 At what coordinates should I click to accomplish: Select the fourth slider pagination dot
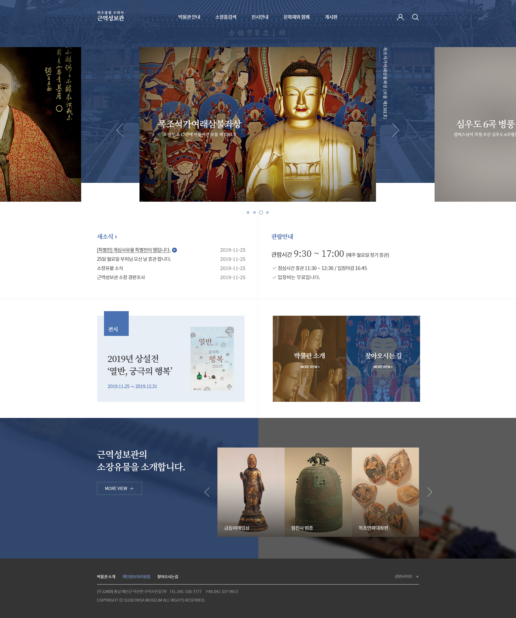coord(267,212)
